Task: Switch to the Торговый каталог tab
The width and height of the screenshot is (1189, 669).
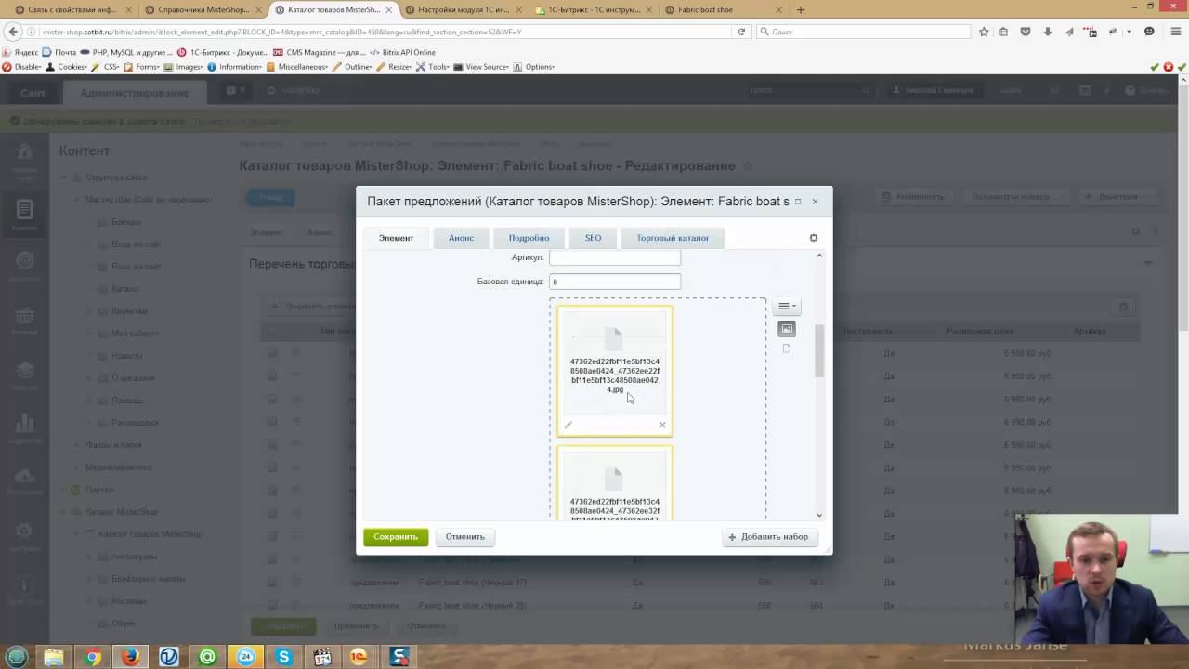Action: (673, 238)
